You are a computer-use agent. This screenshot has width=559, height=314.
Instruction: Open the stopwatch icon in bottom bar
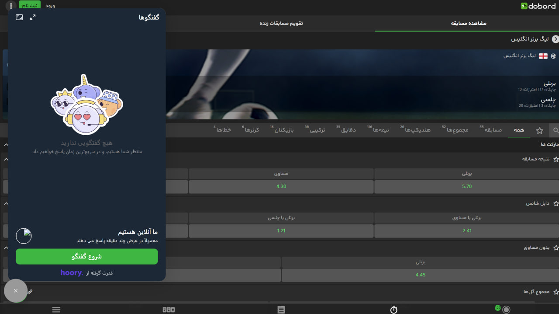pos(393,310)
